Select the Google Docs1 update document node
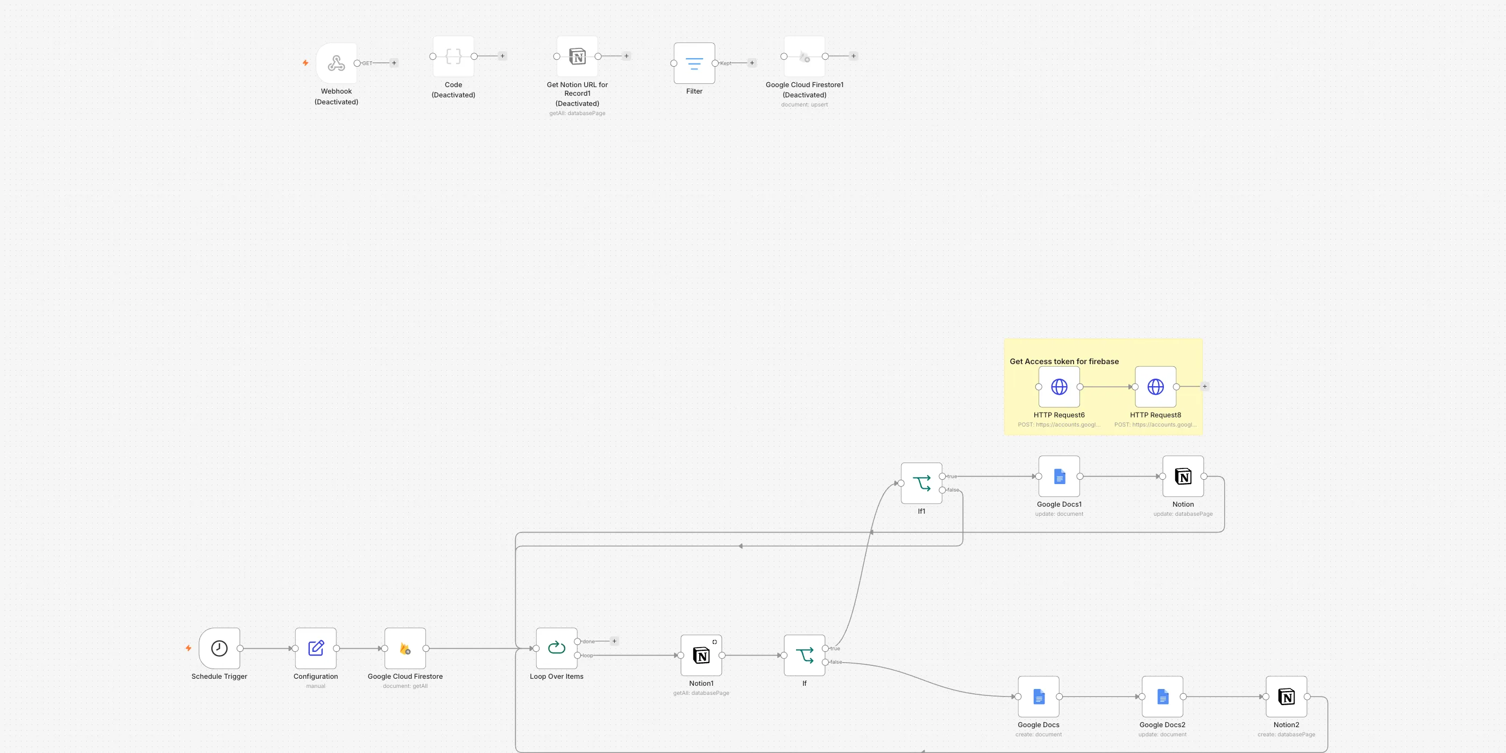This screenshot has width=1506, height=753. coord(1059,477)
